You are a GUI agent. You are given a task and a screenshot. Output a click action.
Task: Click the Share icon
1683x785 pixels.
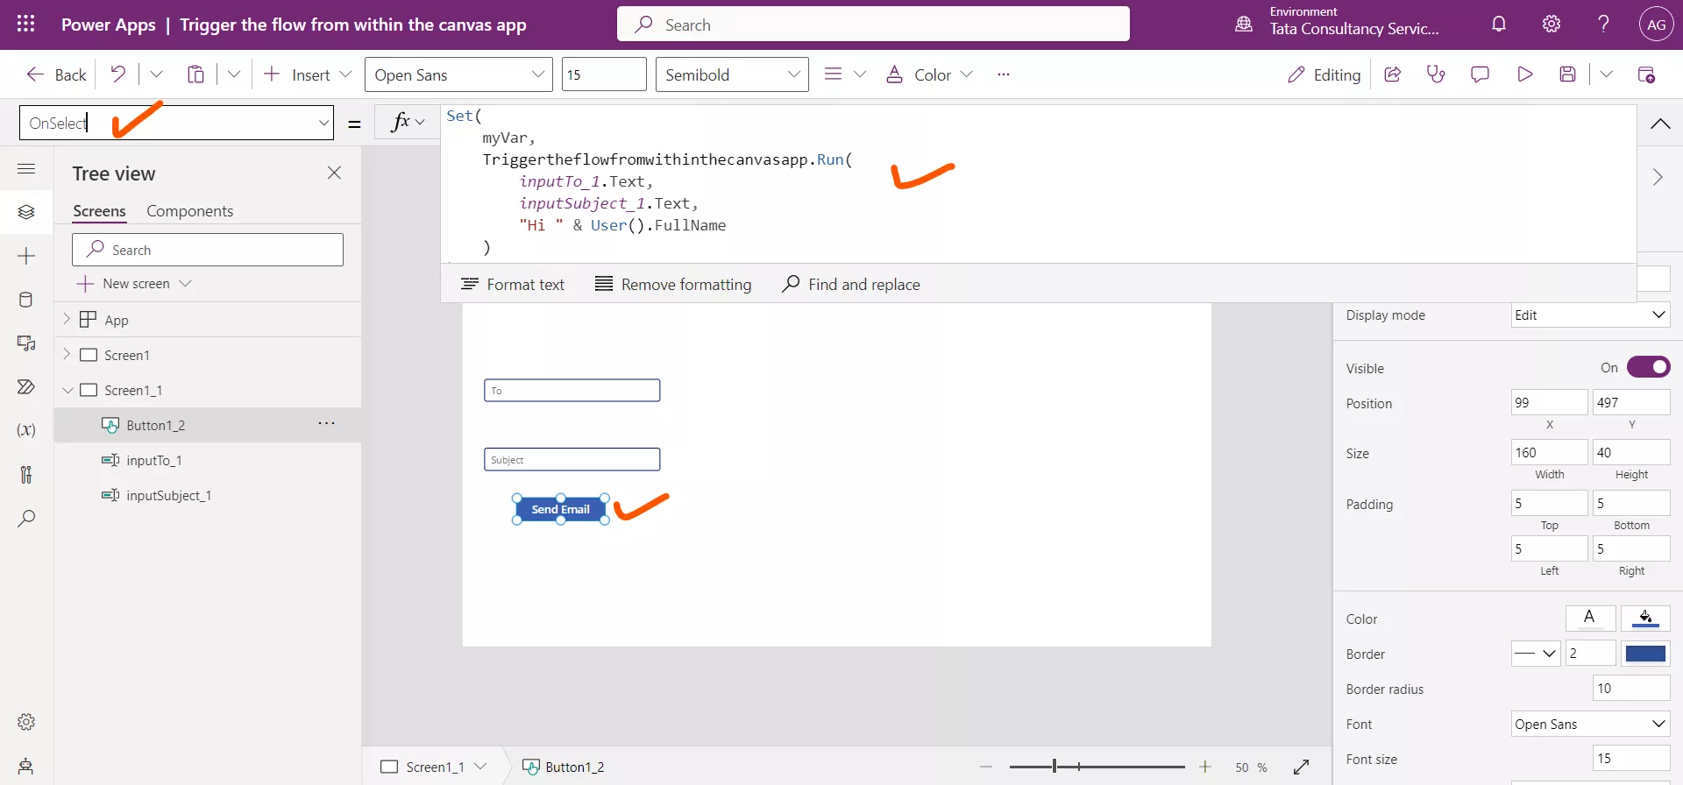pyautogui.click(x=1392, y=74)
